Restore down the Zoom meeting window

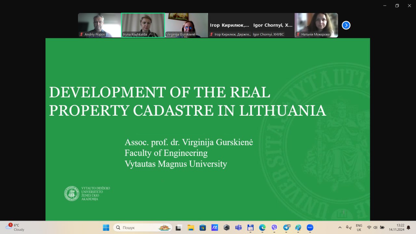click(x=397, y=6)
